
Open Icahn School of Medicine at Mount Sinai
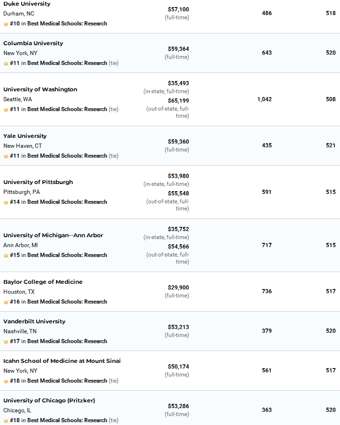click(62, 361)
